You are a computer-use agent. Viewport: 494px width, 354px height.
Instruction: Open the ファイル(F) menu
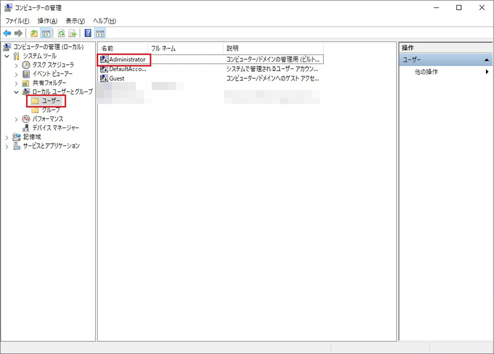tap(17, 21)
